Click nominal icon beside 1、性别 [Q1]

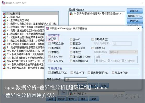tap(5, 13)
